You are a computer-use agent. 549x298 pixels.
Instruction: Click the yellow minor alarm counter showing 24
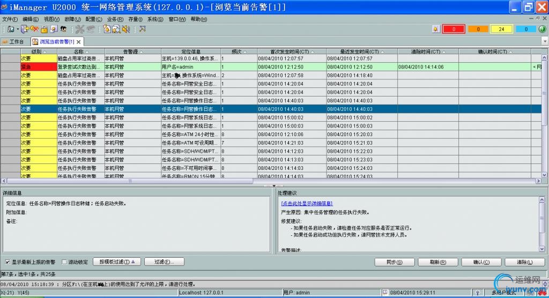pyautogui.click(x=501, y=29)
